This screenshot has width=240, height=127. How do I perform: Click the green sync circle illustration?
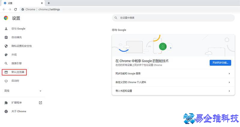click(163, 47)
